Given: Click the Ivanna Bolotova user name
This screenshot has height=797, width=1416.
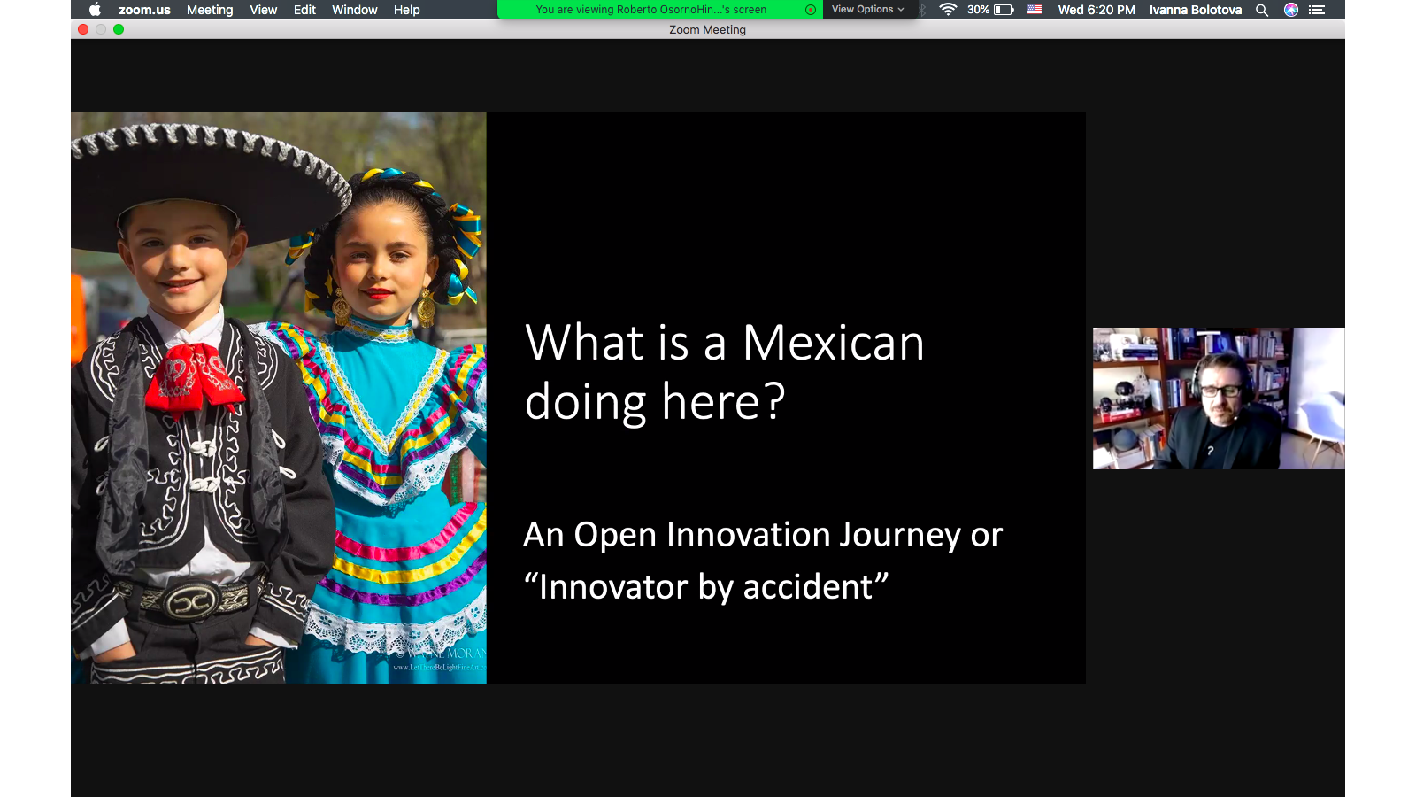Looking at the screenshot, I should point(1195,10).
